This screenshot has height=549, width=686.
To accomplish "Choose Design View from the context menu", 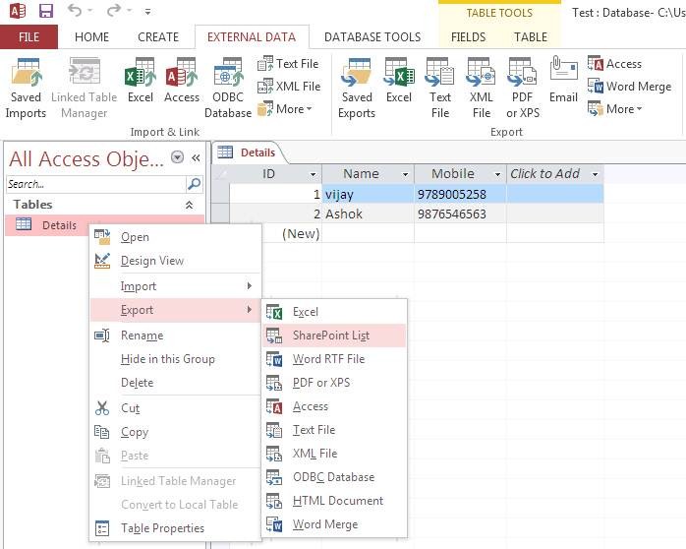I will (x=175, y=261).
